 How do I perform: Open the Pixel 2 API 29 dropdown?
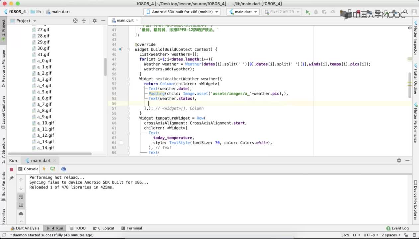282,12
